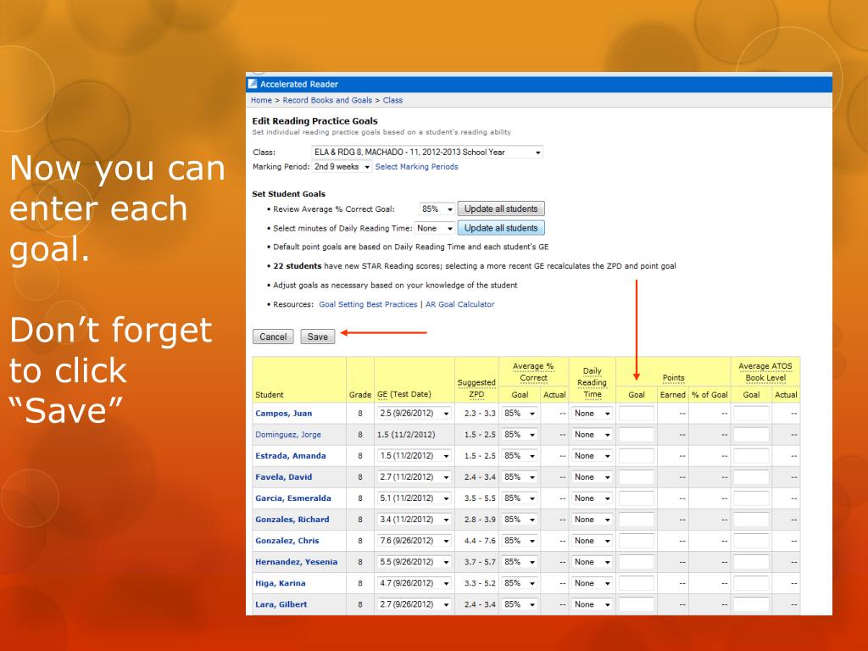Click the Average ATOS Book Level header

pyautogui.click(x=765, y=372)
